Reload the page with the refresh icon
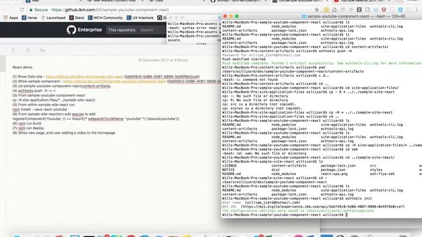The image size is (422, 237). point(22,10)
